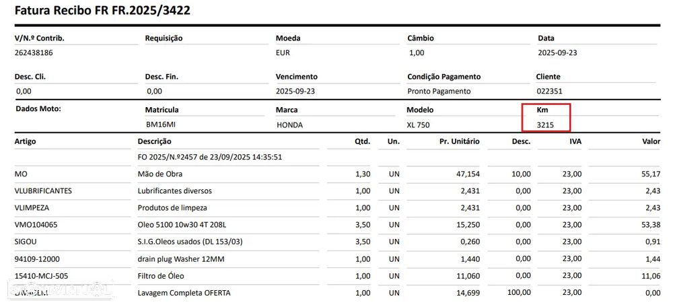Select article code VMO104065

point(36,224)
